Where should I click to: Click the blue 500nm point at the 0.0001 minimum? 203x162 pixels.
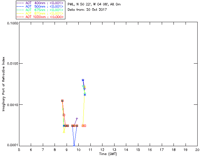point(74,146)
